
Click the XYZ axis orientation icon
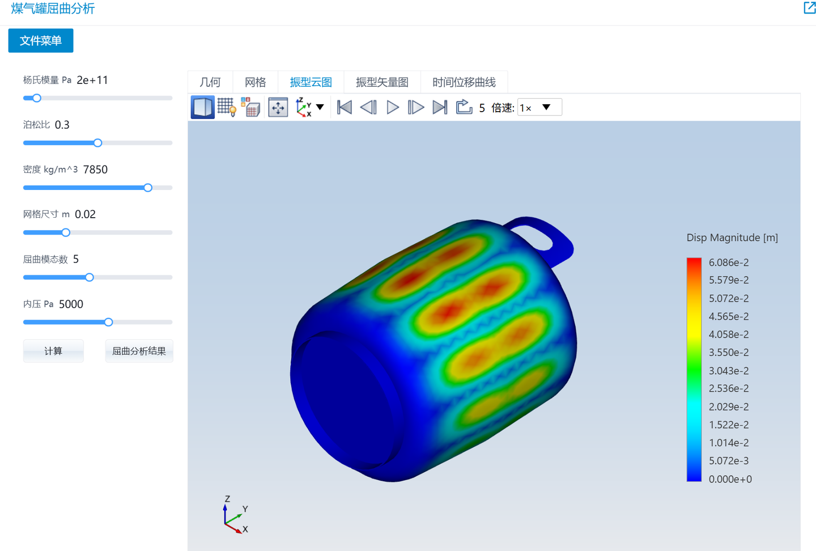point(304,107)
